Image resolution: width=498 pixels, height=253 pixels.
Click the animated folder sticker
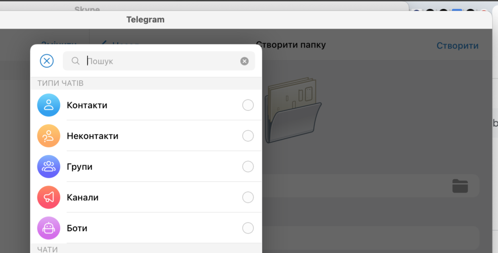pos(293,109)
